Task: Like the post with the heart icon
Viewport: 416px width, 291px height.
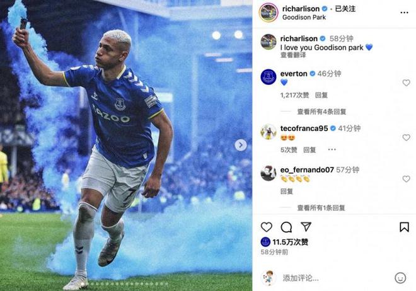Action: pos(267,227)
